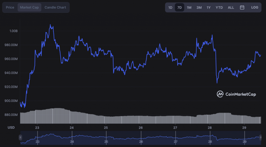266x147 pixels.
Task: Set the time range to 1D
Action: tap(170, 7)
